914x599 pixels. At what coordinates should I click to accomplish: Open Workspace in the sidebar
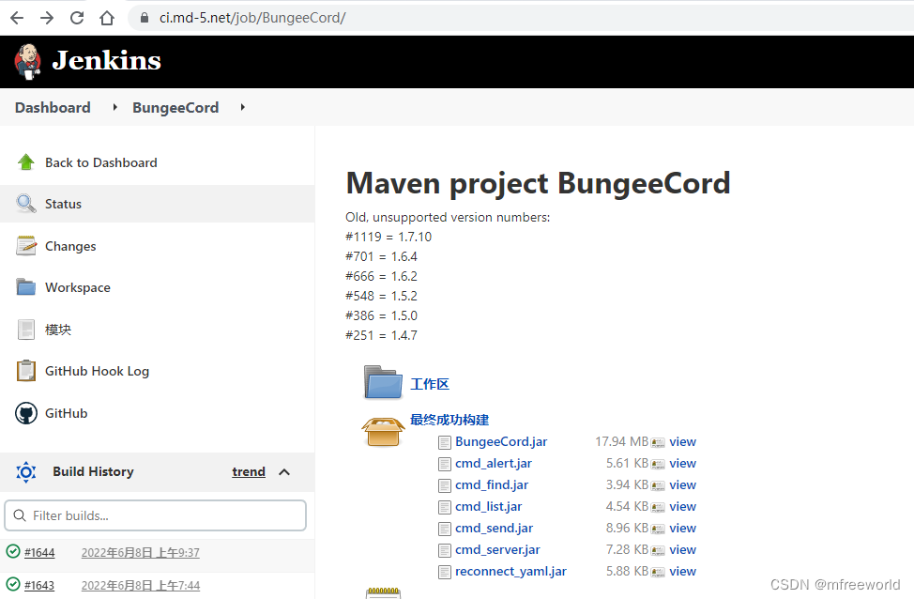point(78,287)
